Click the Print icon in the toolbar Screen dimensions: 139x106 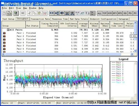[x=9, y=13]
